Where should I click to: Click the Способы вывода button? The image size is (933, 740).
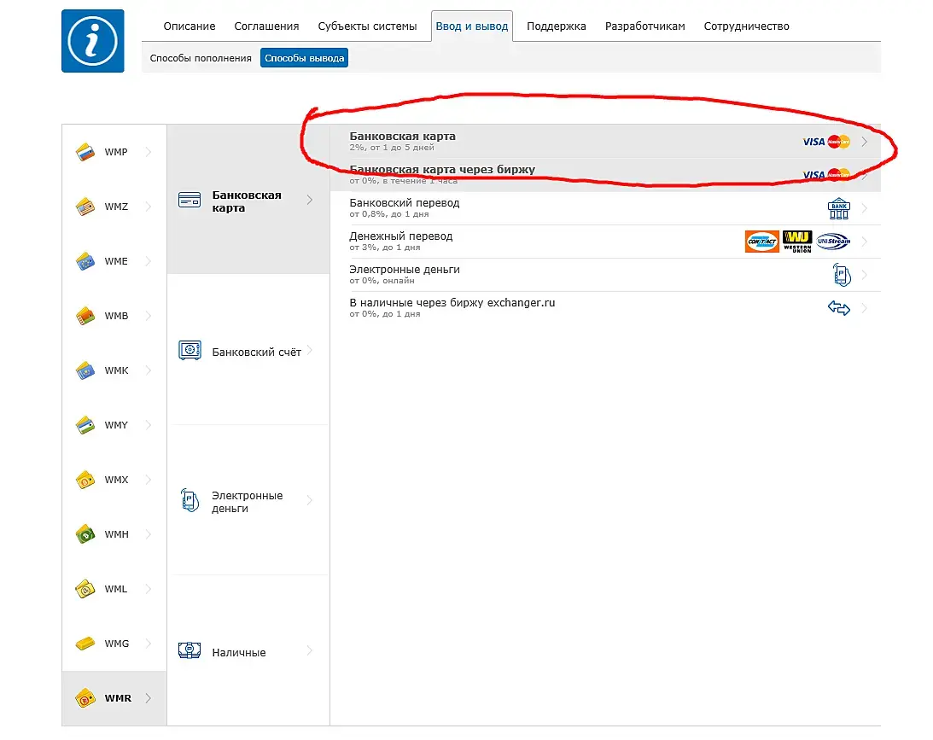point(304,58)
